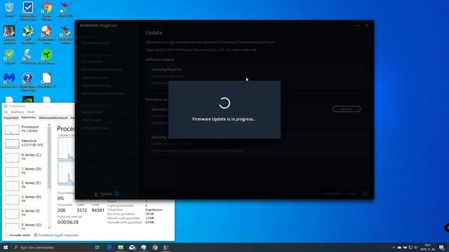This screenshot has width=449, height=252.
Task: Open Performance Optimization in Magician sidebar
Action: [103, 93]
